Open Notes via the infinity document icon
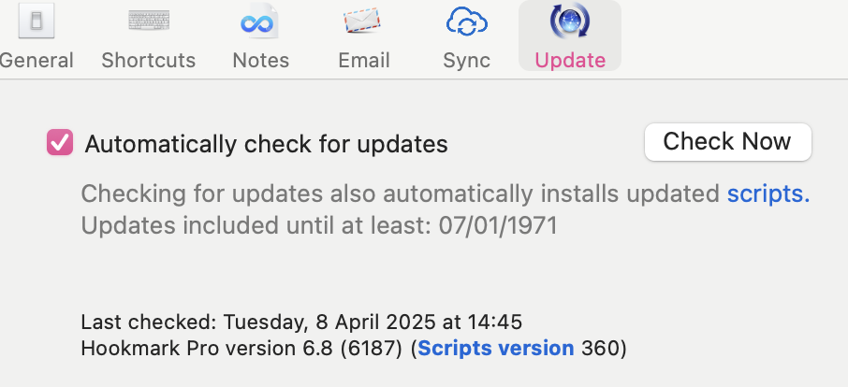848x387 pixels. pos(260,21)
